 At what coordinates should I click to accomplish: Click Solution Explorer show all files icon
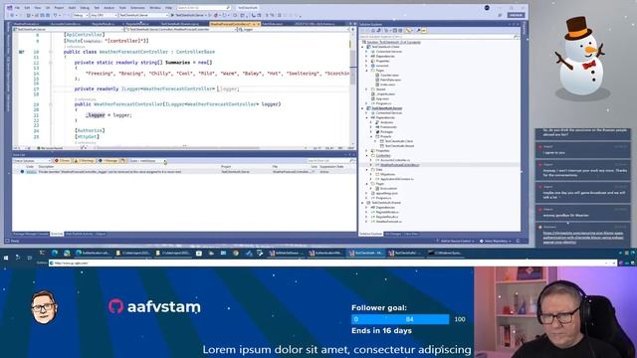[x=400, y=31]
